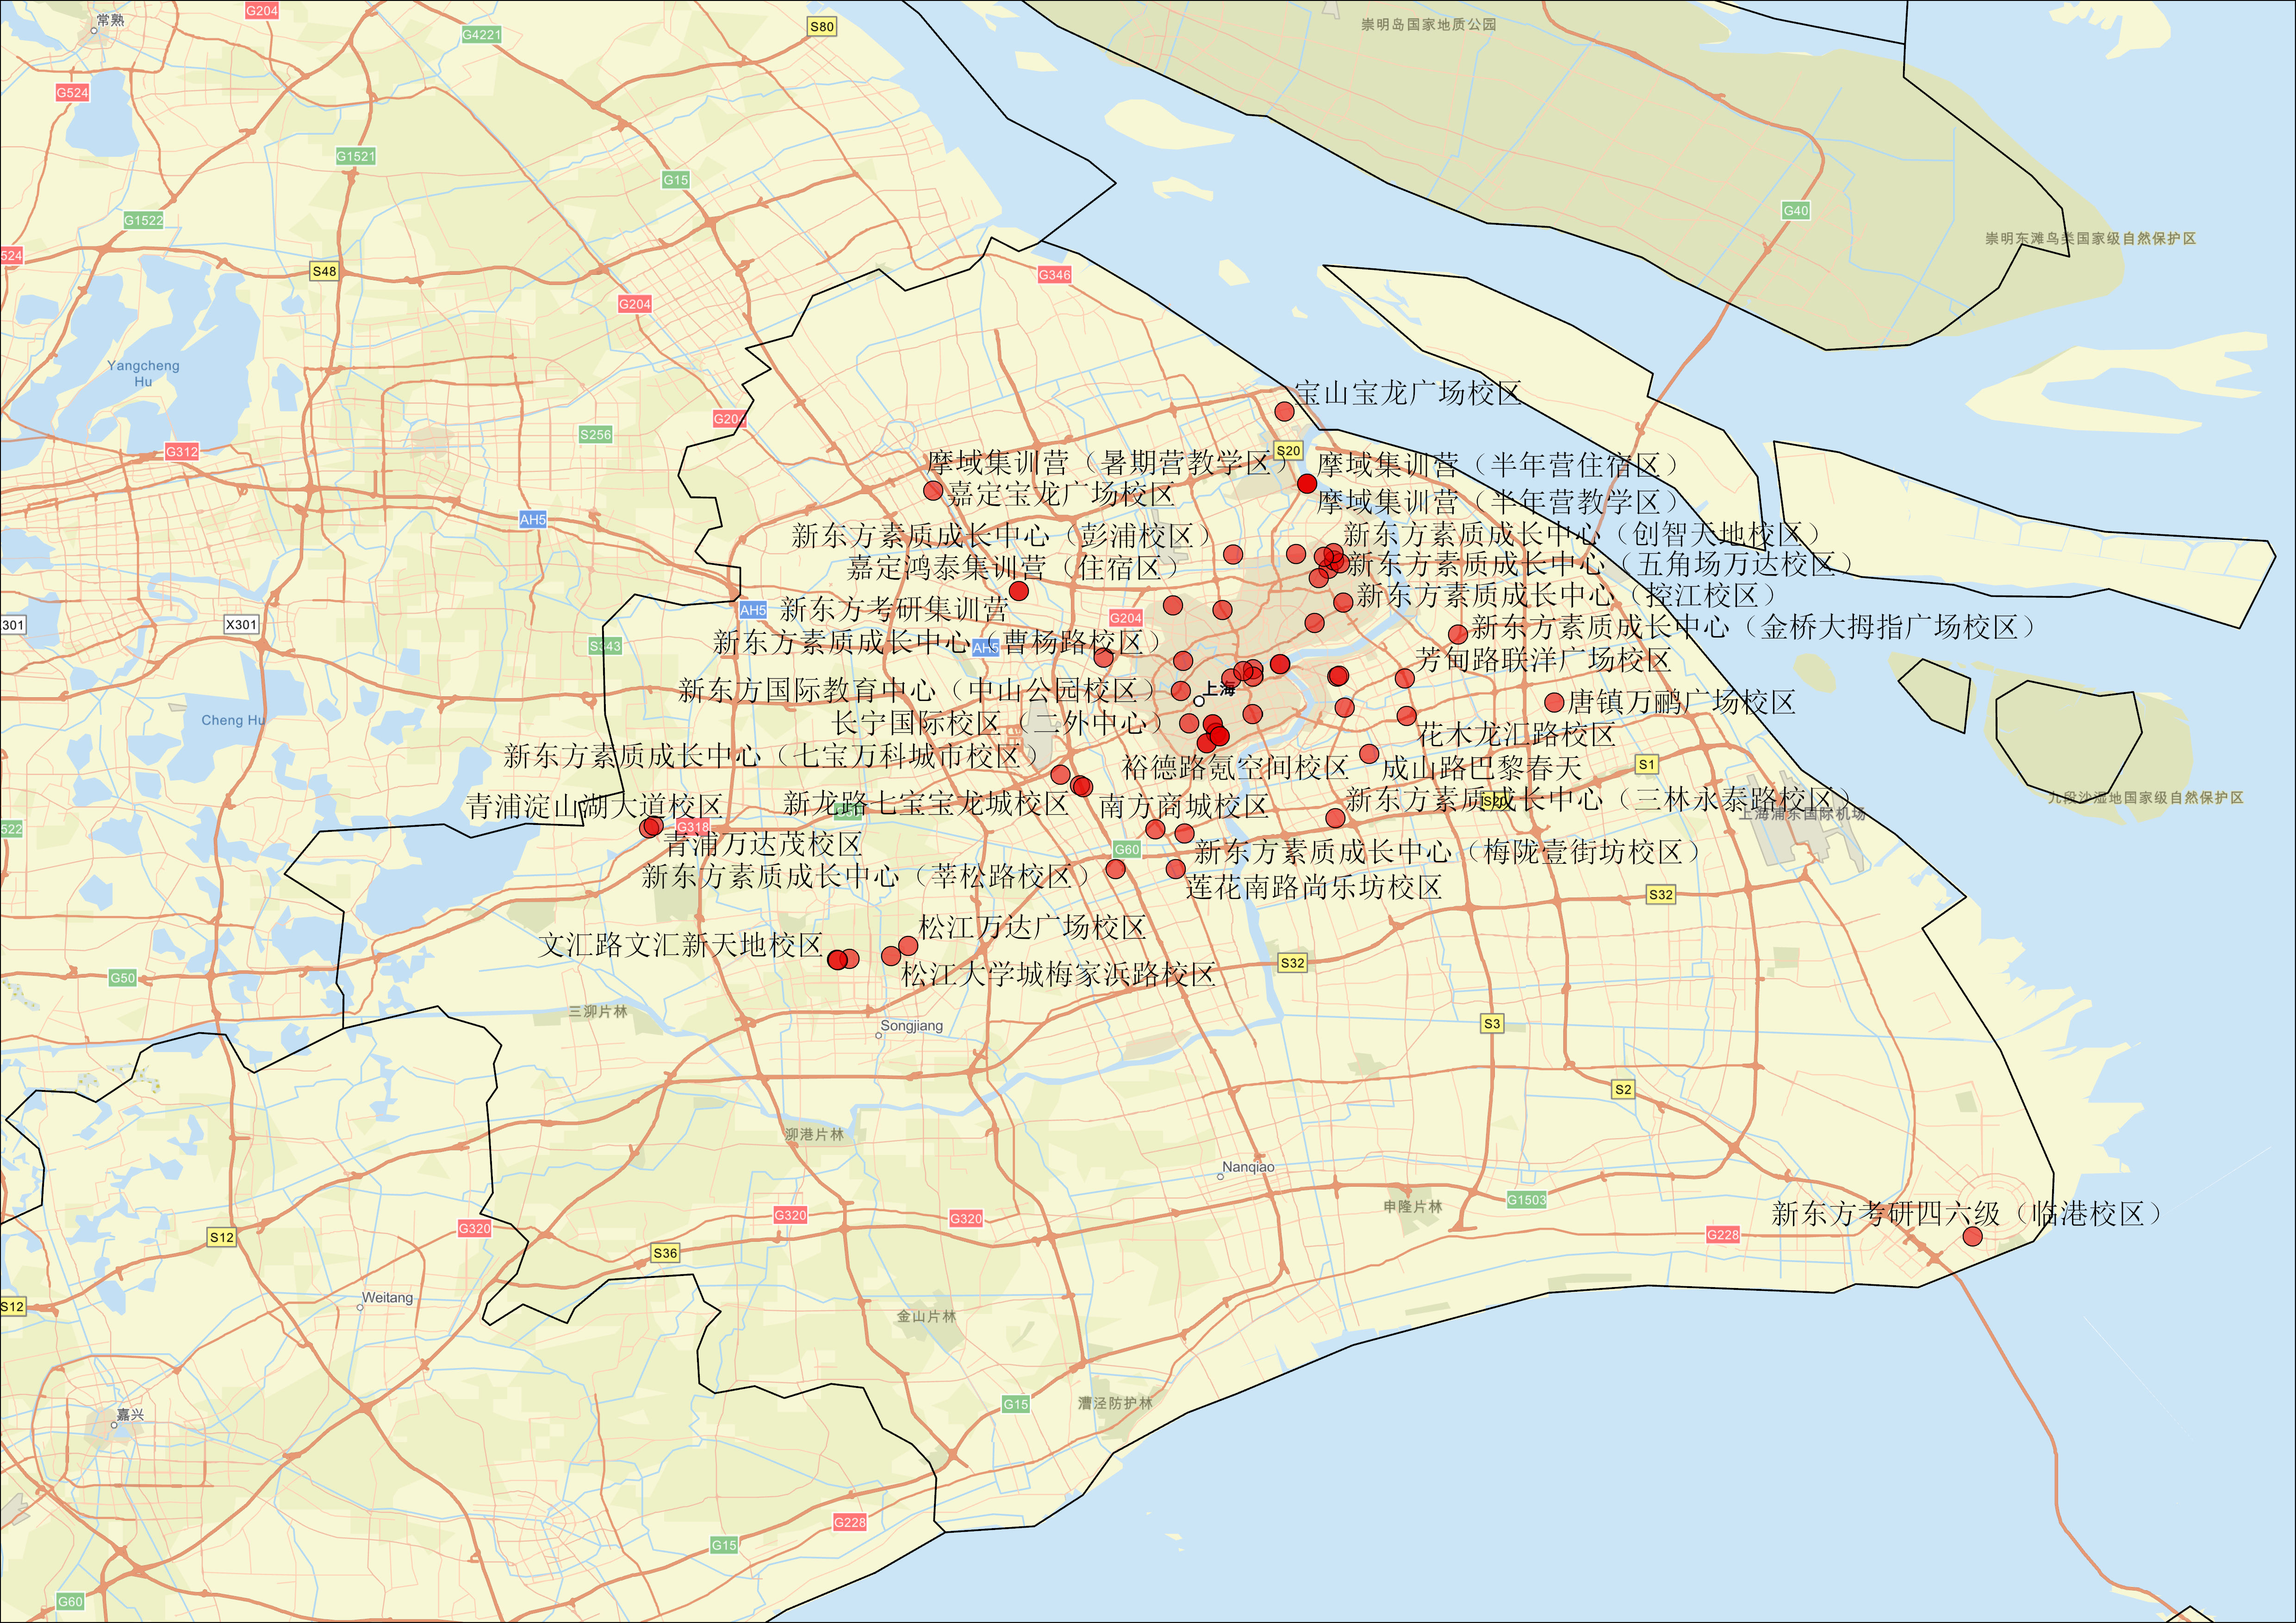Click the Weitang town label
Viewport: 2296px width, 1623px height.
[387, 1297]
